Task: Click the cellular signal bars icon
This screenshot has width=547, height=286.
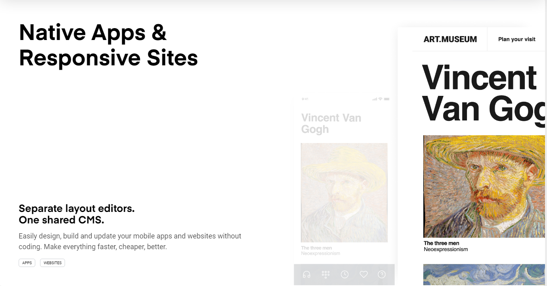Action: click(375, 99)
